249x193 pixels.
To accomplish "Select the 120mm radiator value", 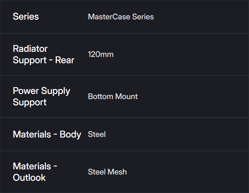I will 101,54.
